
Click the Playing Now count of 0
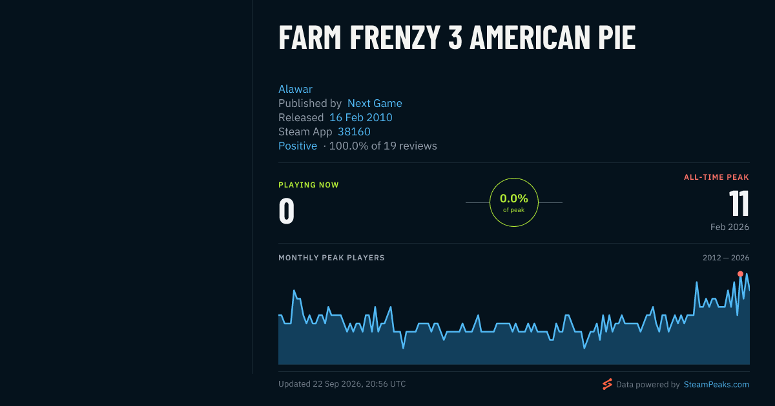point(286,211)
